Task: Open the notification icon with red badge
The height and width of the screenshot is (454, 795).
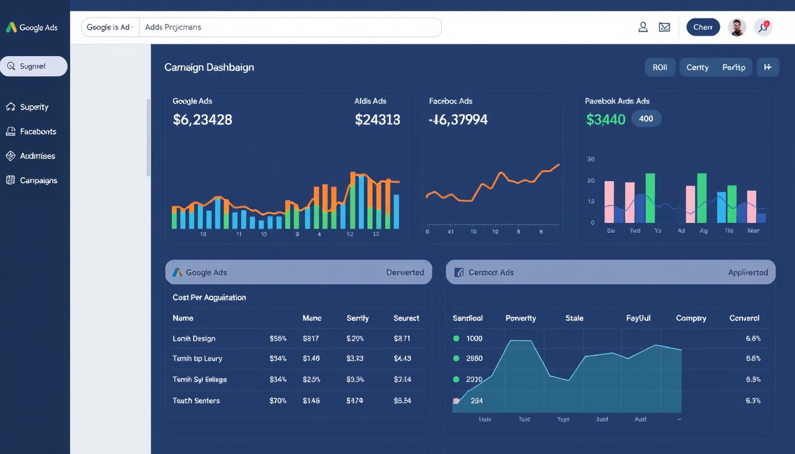Action: pyautogui.click(x=764, y=27)
